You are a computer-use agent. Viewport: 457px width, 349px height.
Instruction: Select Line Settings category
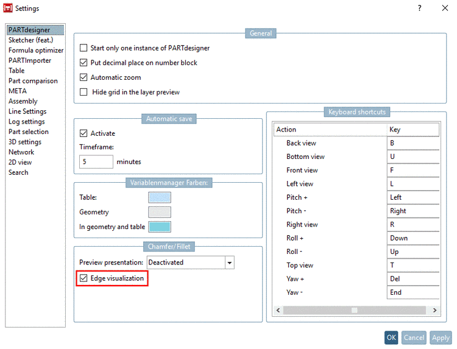coord(35,111)
